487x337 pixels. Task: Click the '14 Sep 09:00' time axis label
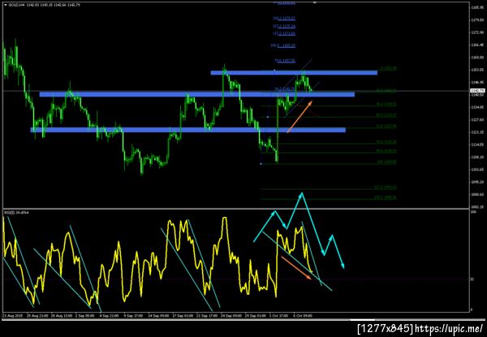click(x=158, y=315)
